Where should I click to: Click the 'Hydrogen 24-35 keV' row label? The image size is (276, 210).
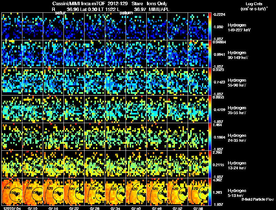click(237, 138)
